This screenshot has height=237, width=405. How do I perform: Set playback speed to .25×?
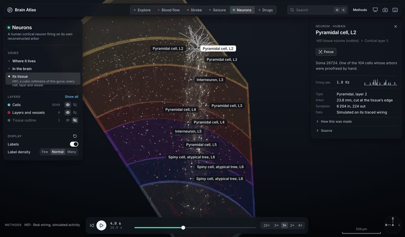pyautogui.click(x=266, y=225)
